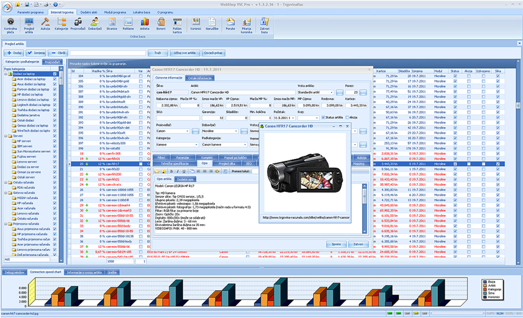523x318 pixels.
Task: Open Korisnici from the ribbon
Action: coord(196,24)
